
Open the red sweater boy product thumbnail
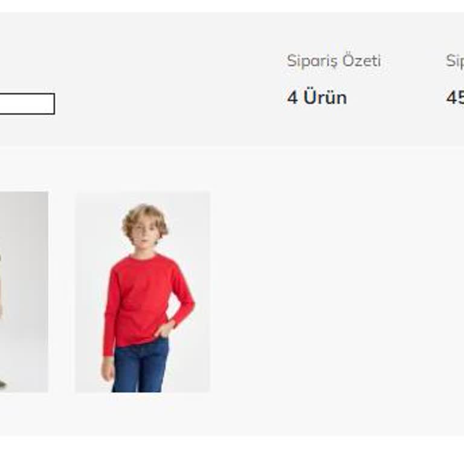click(143, 292)
